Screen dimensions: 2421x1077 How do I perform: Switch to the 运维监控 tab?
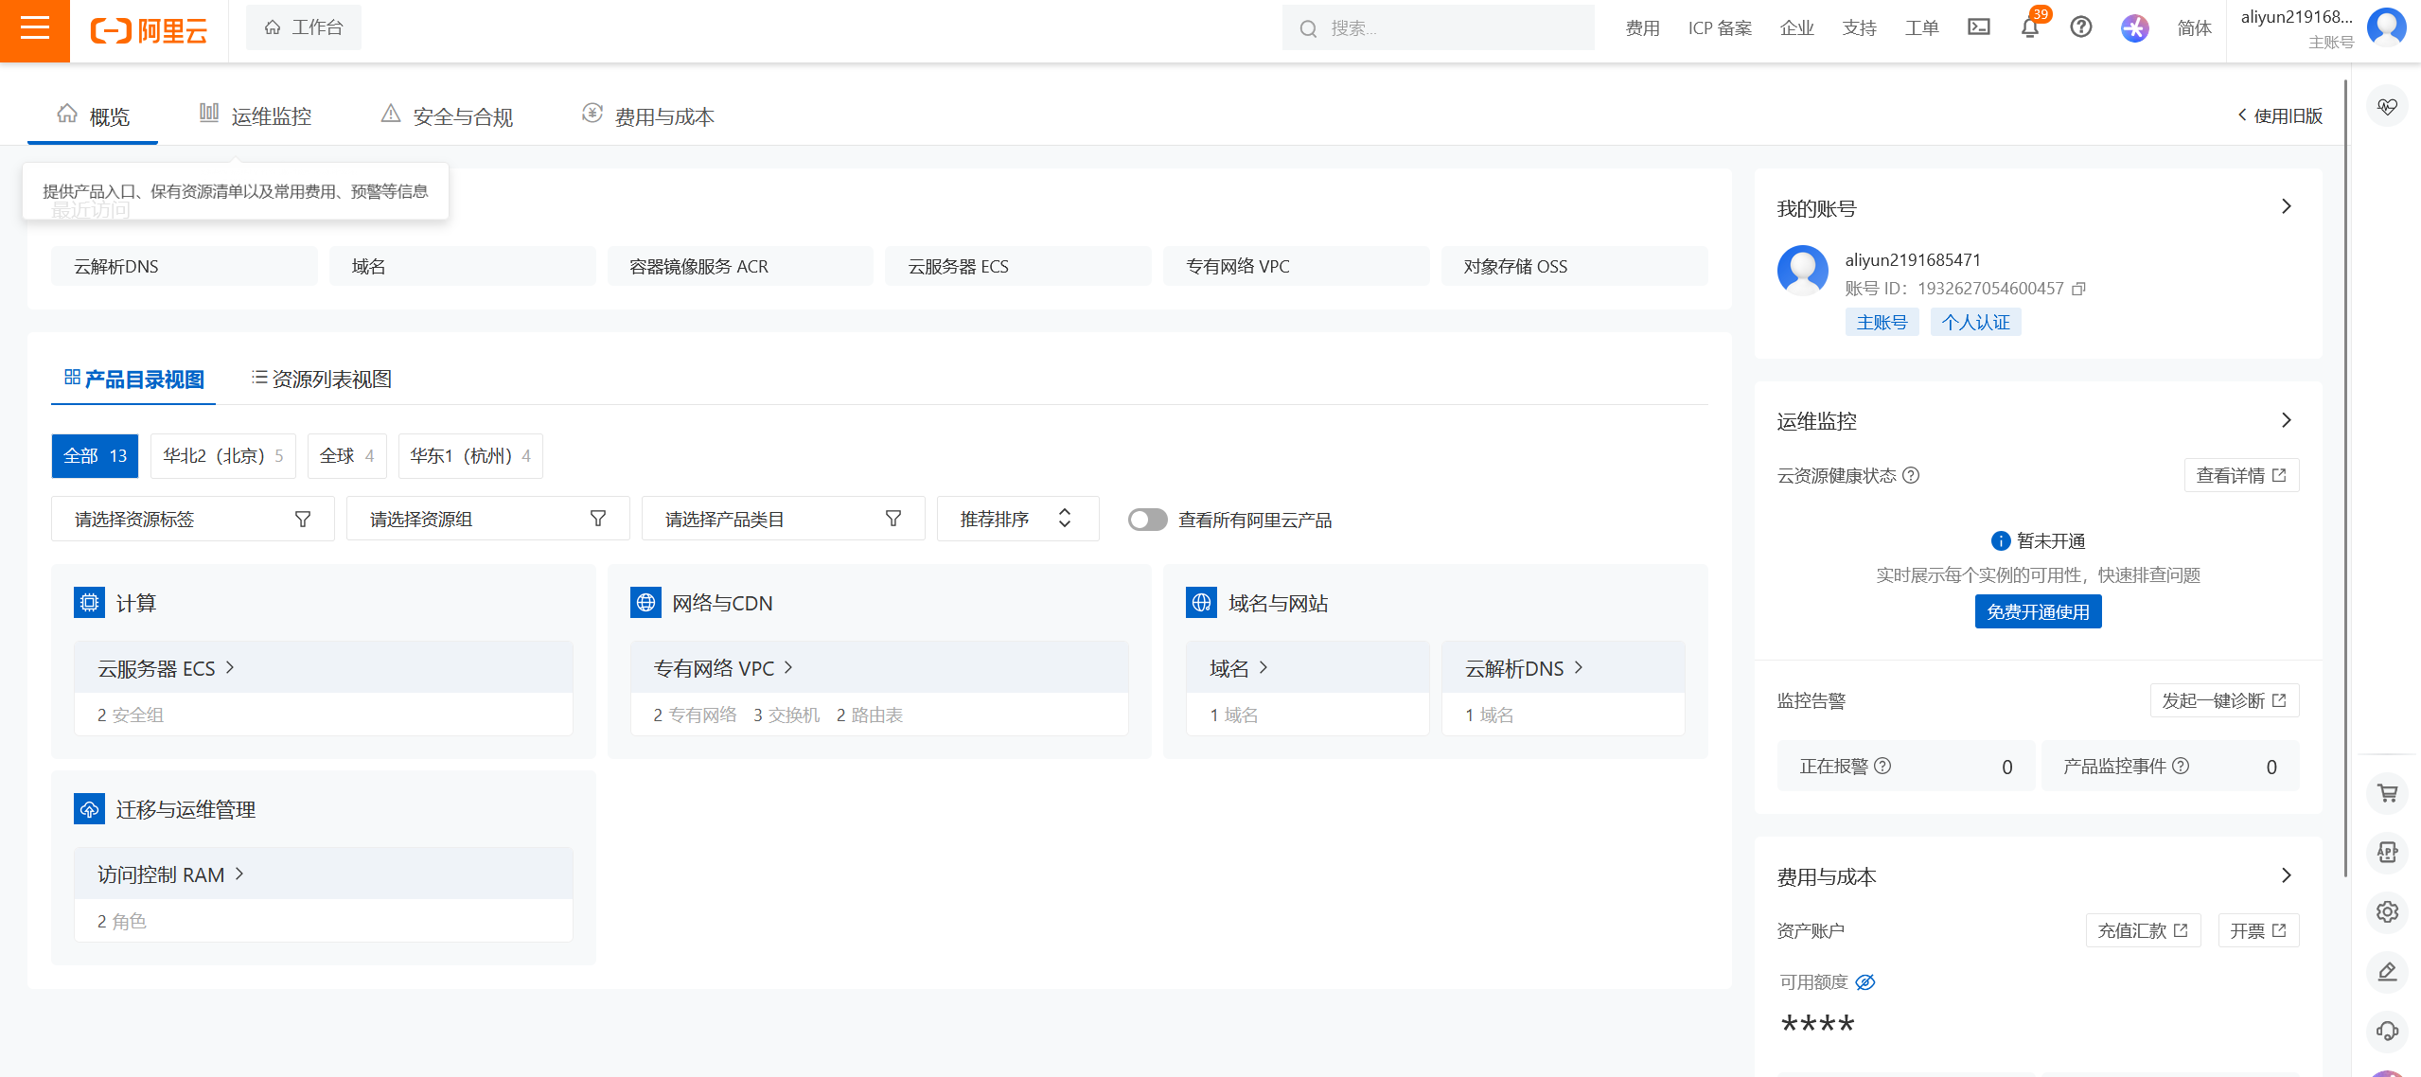255,116
